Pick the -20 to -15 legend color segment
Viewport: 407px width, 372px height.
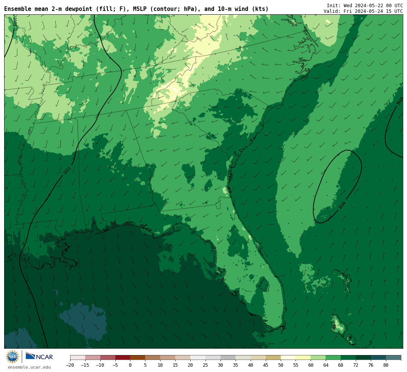[78, 358]
